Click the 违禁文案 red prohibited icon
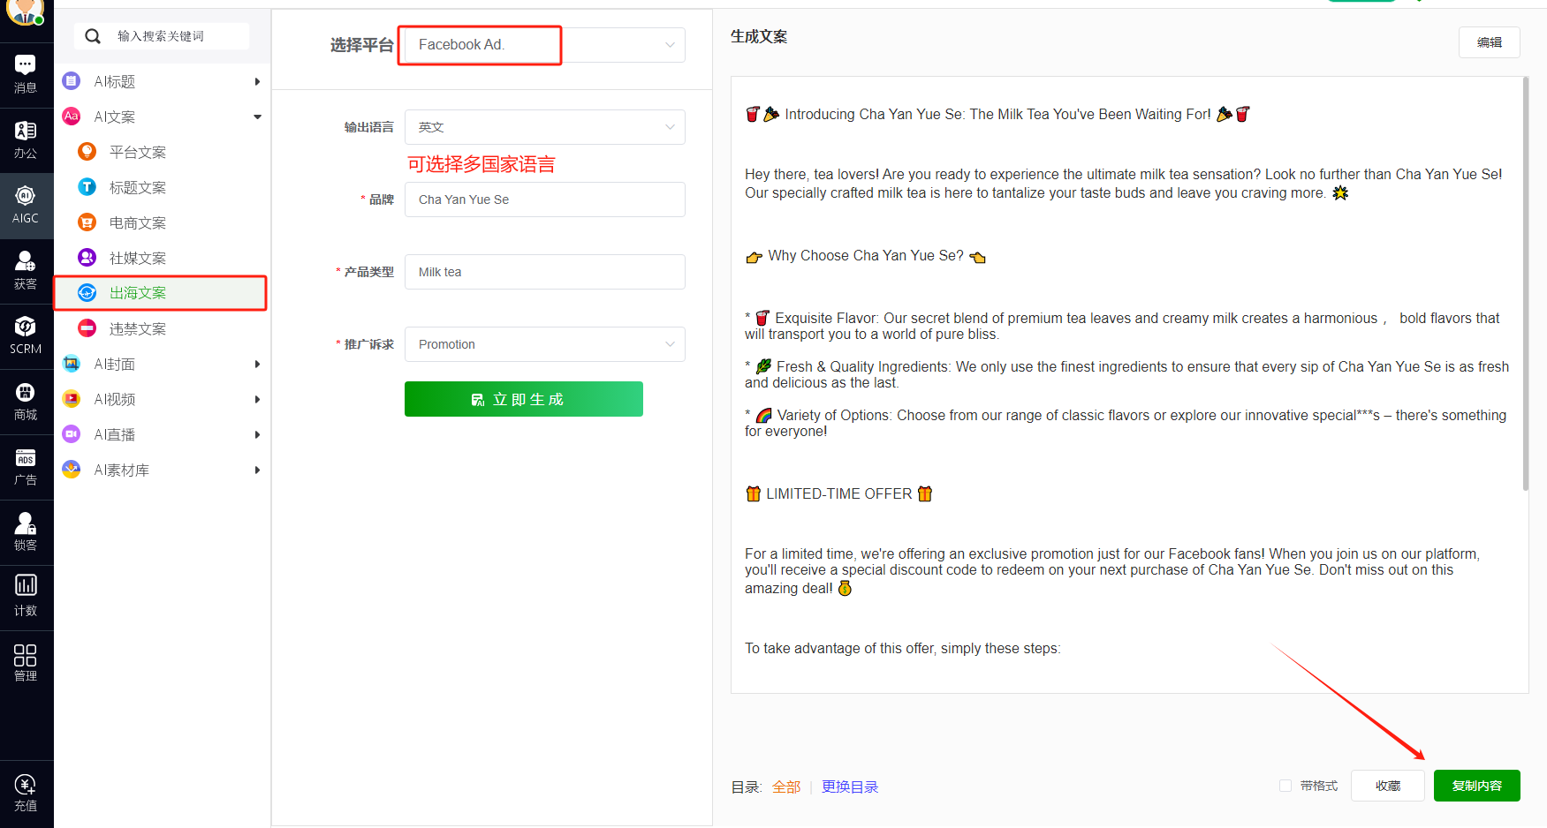Viewport: 1547px width, 828px height. coord(87,328)
